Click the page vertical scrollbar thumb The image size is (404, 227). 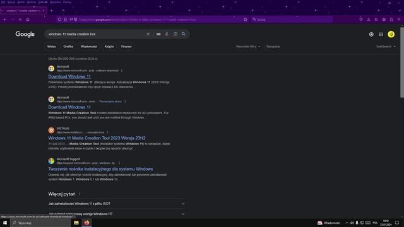coord(402,62)
